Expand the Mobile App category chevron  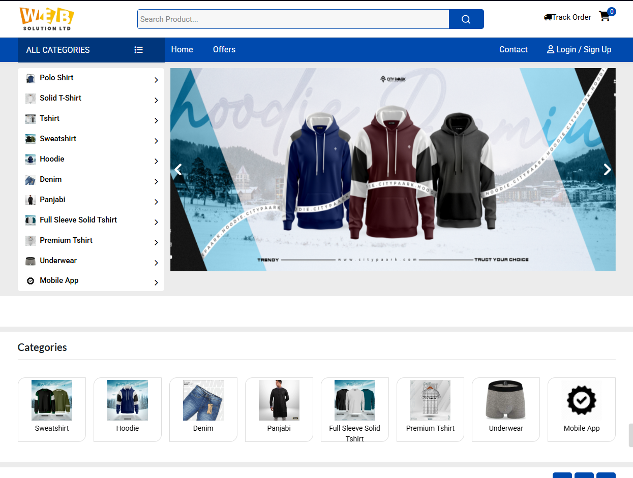click(156, 282)
